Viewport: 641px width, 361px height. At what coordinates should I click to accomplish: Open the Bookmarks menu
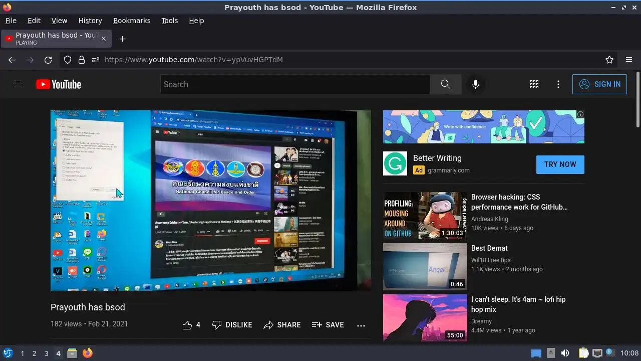point(132,21)
